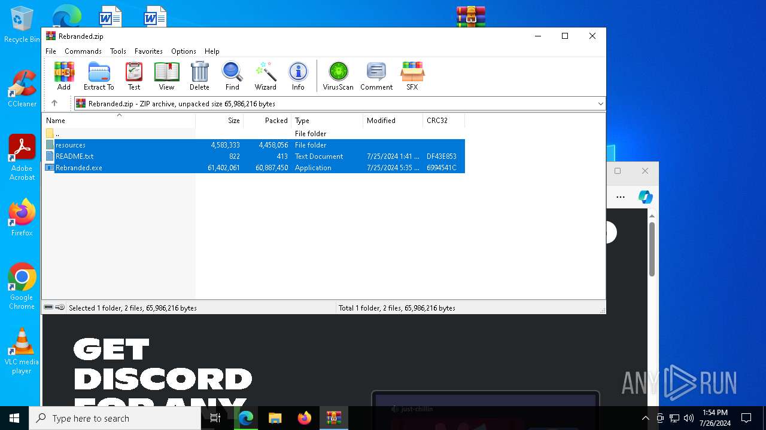The height and width of the screenshot is (430, 766).
Task: Expand the archive path dropdown
Action: (x=600, y=104)
